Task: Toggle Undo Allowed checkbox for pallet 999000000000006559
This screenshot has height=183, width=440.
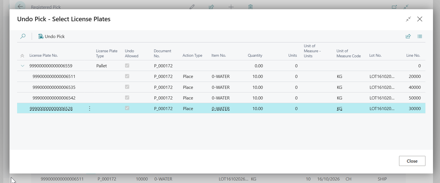Action: point(127,66)
